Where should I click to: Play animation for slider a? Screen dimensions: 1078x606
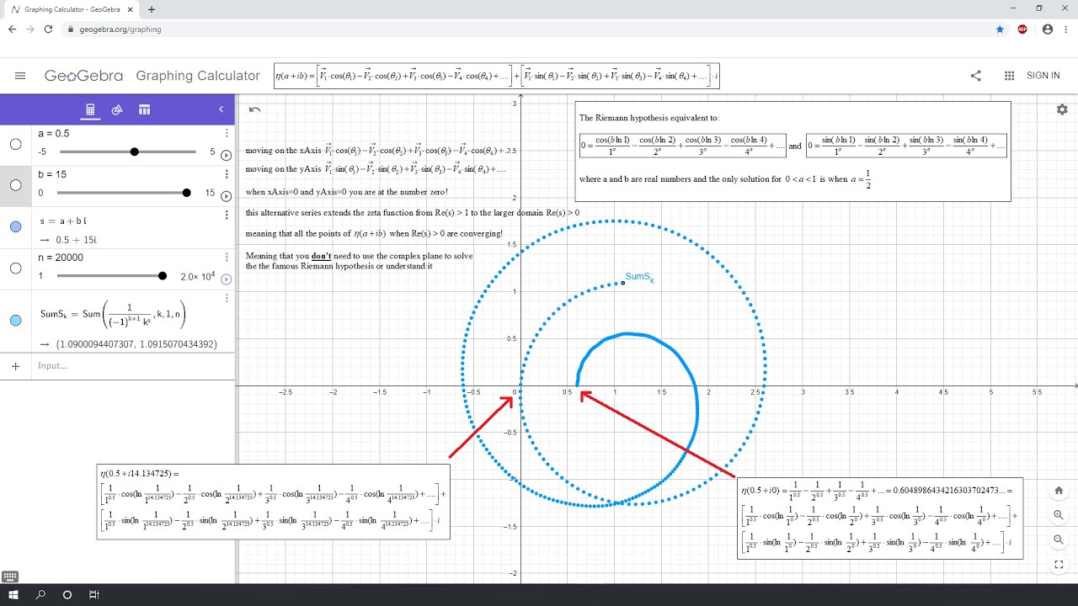(226, 155)
